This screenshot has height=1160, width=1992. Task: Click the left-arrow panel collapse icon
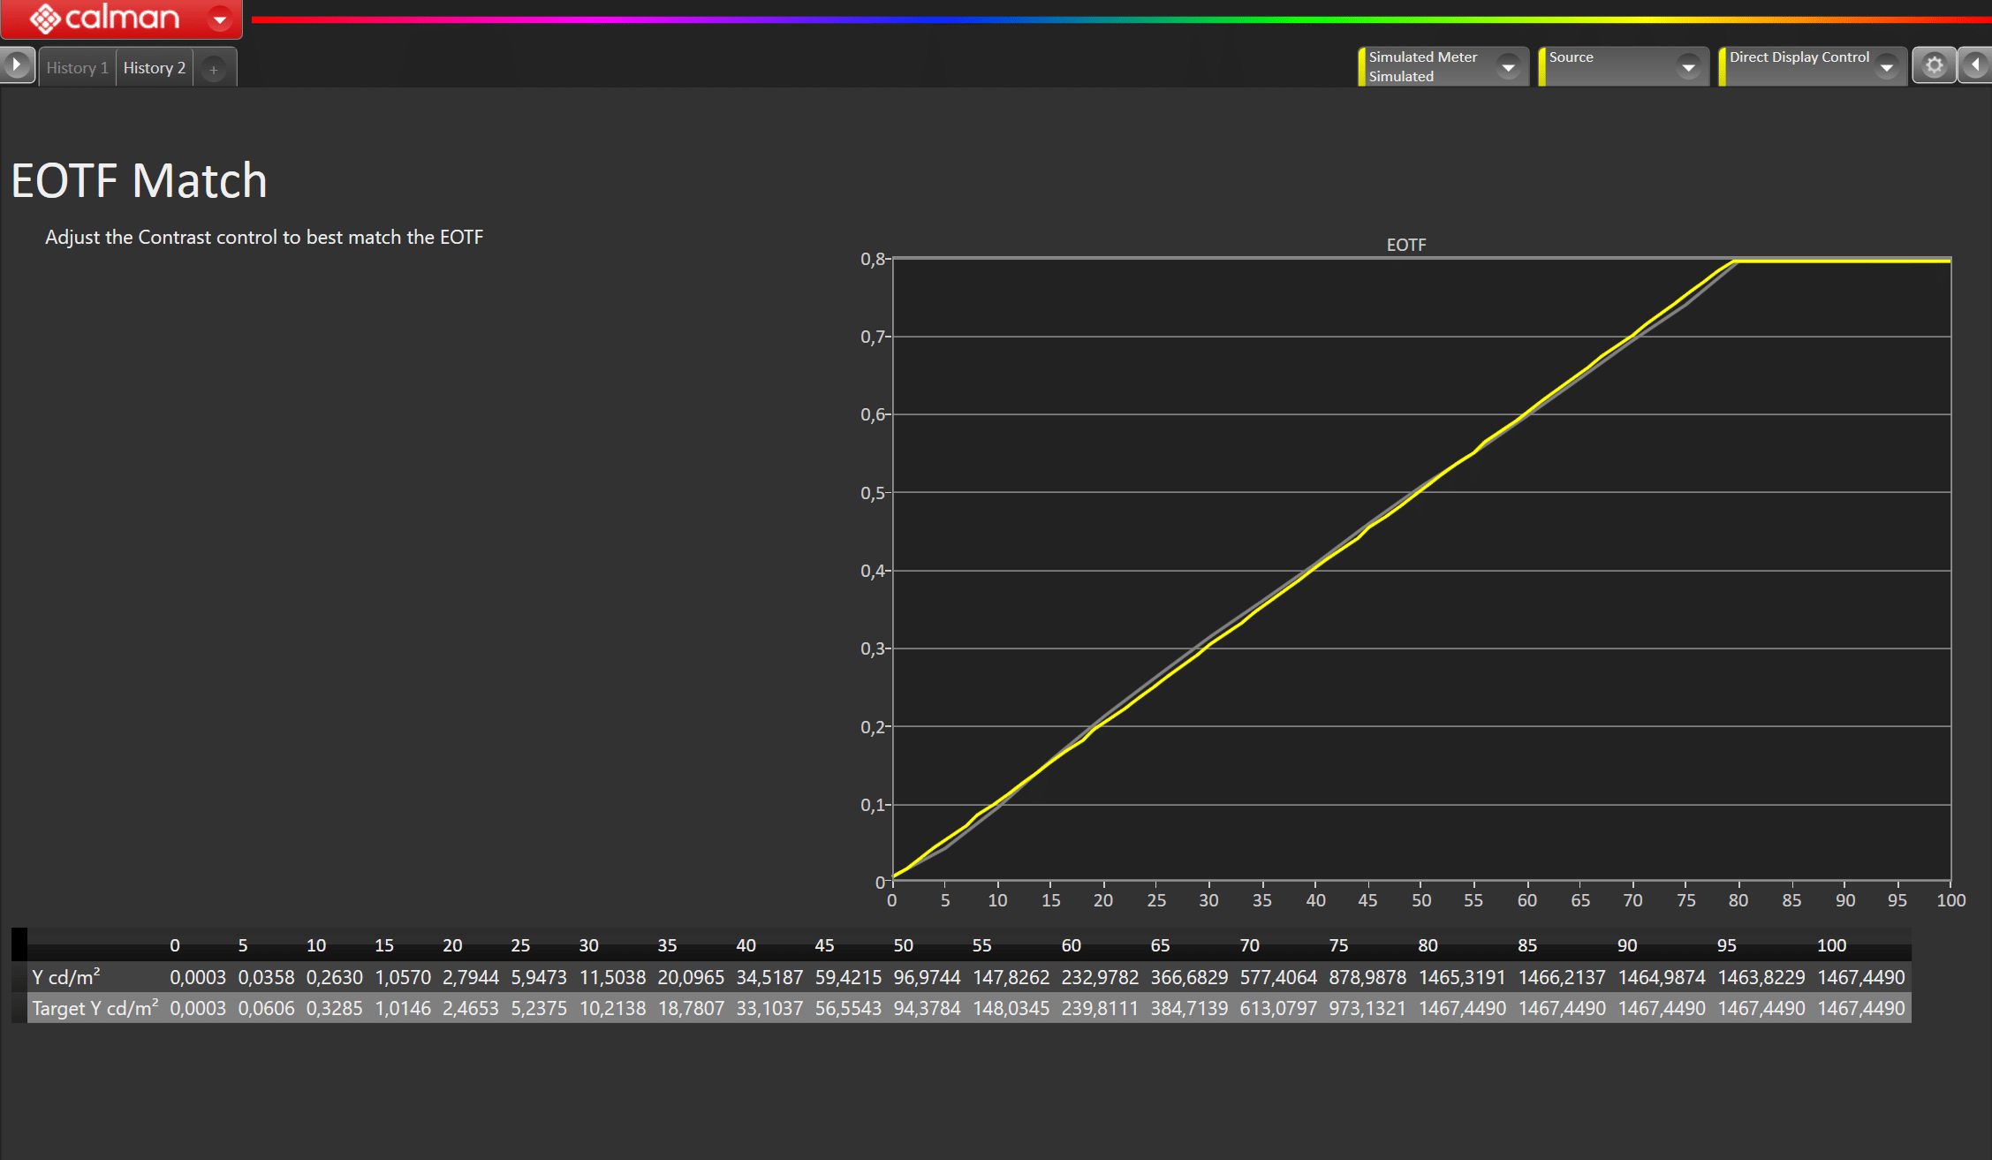[x=1975, y=65]
